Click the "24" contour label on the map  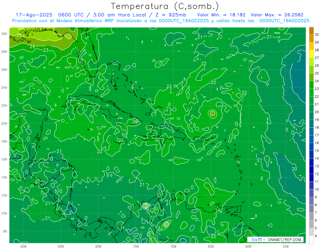[32, 46]
